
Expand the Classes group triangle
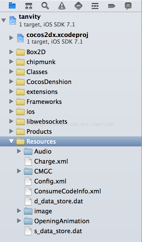coord(11,72)
